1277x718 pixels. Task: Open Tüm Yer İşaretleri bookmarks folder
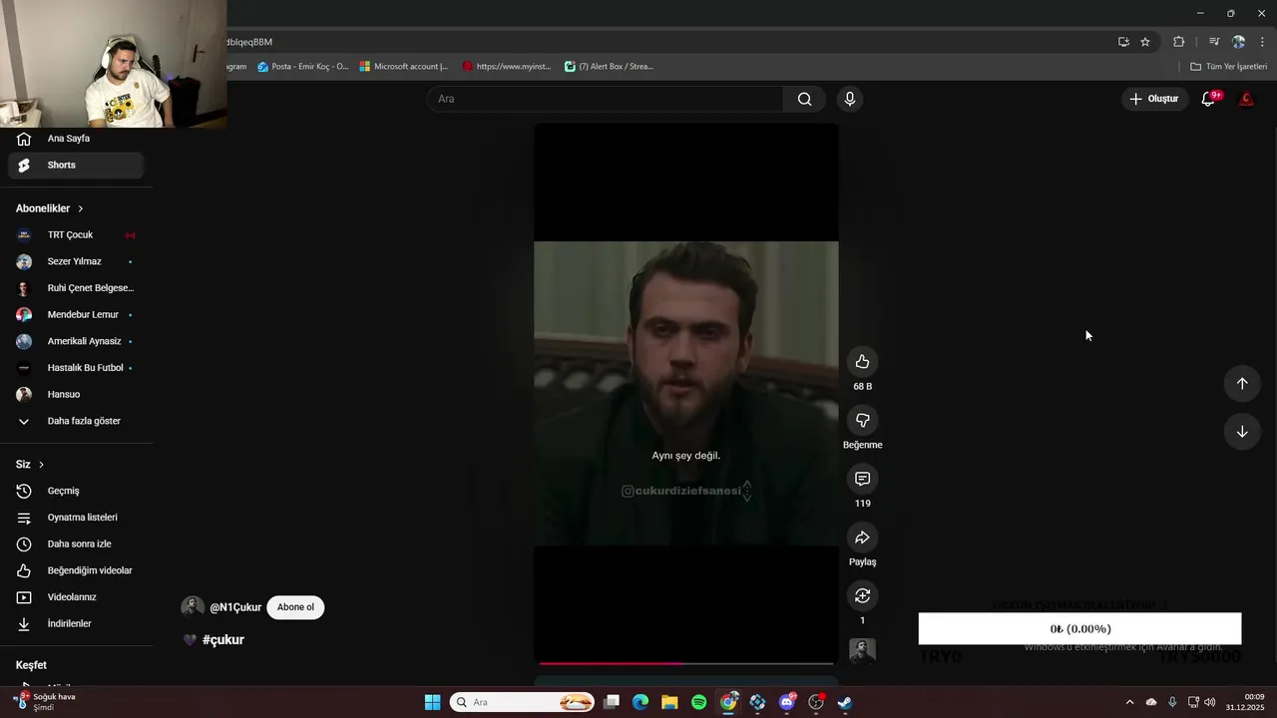(x=1228, y=67)
